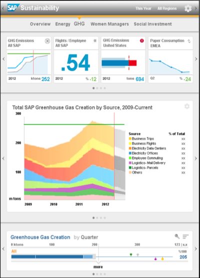Click the All row label

coord(14,251)
